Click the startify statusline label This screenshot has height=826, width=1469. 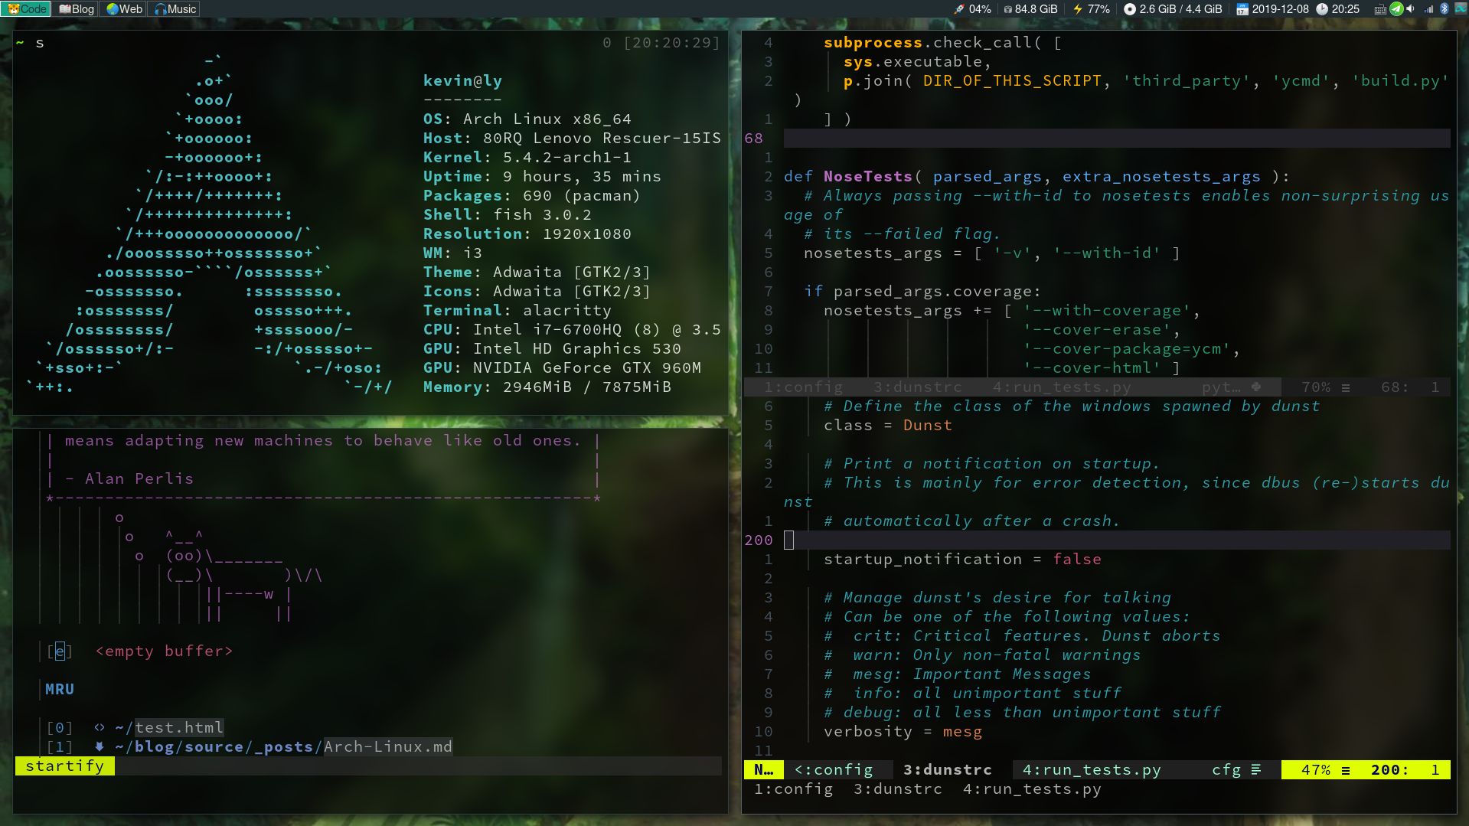[65, 766]
